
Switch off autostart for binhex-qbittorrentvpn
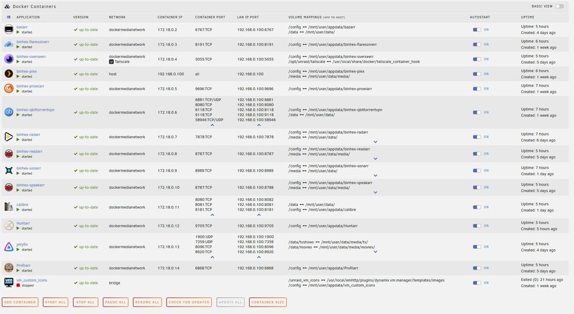pos(476,113)
